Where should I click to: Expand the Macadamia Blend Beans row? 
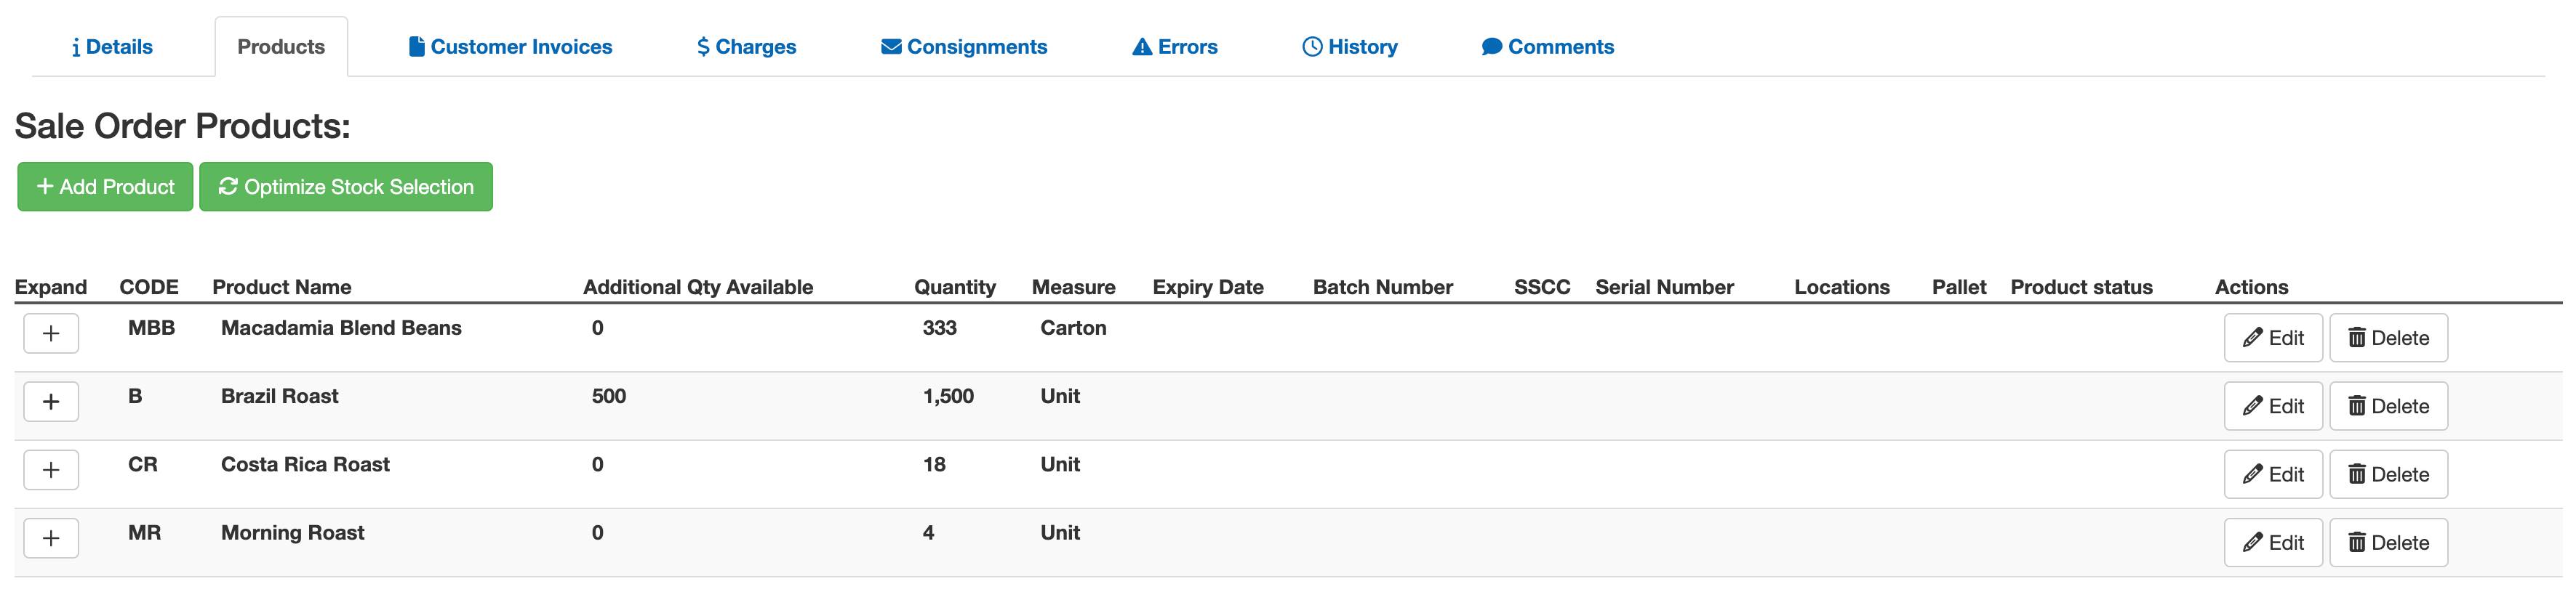tap(51, 333)
